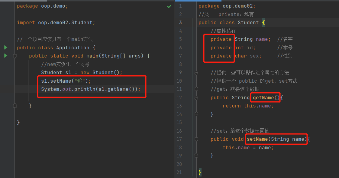Click 's1.getName()' inside println

(x=116, y=89)
